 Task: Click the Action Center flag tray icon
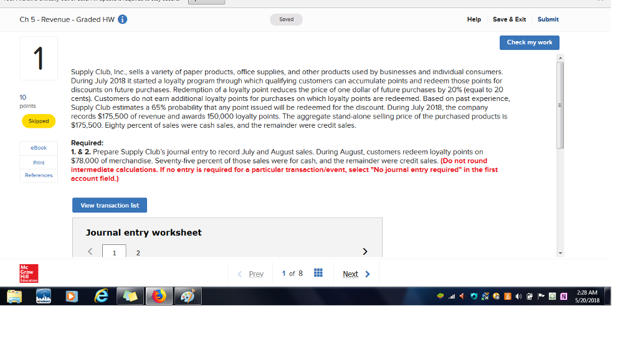click(x=541, y=296)
